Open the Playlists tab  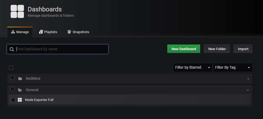48,32
